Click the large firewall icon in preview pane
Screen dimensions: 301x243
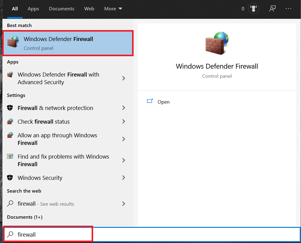[217, 43]
